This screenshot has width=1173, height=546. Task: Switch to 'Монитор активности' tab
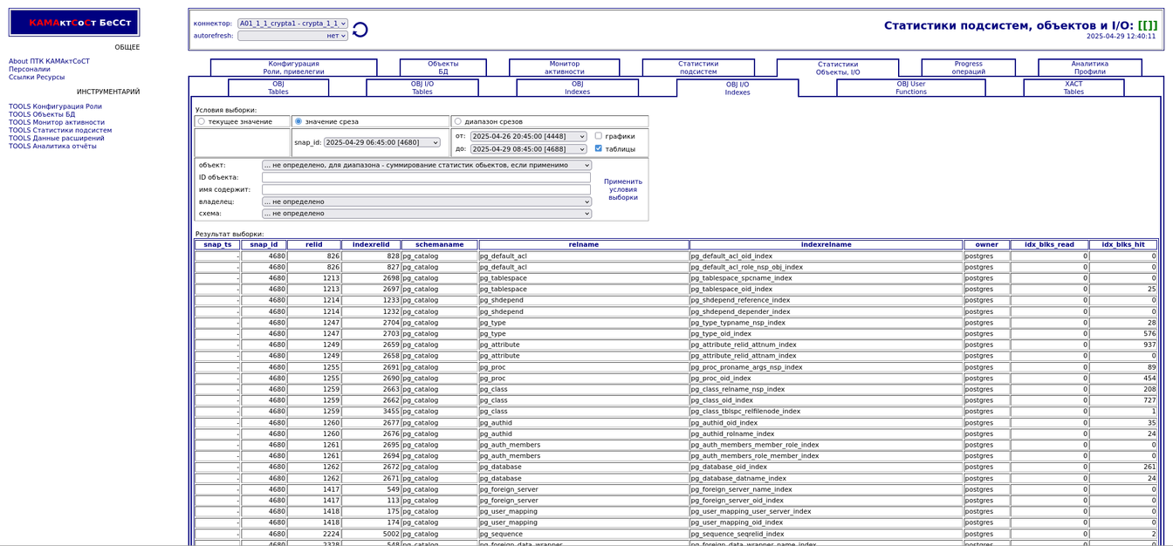point(564,68)
